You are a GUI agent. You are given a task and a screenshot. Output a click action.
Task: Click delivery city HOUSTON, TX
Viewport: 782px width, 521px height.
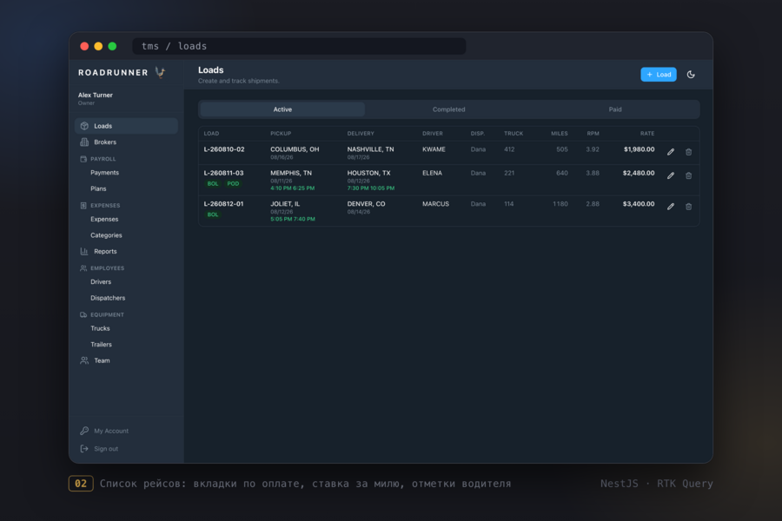pyautogui.click(x=368, y=173)
